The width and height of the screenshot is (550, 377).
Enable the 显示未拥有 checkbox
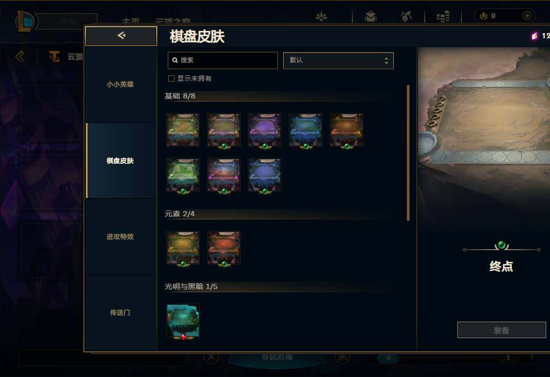171,79
